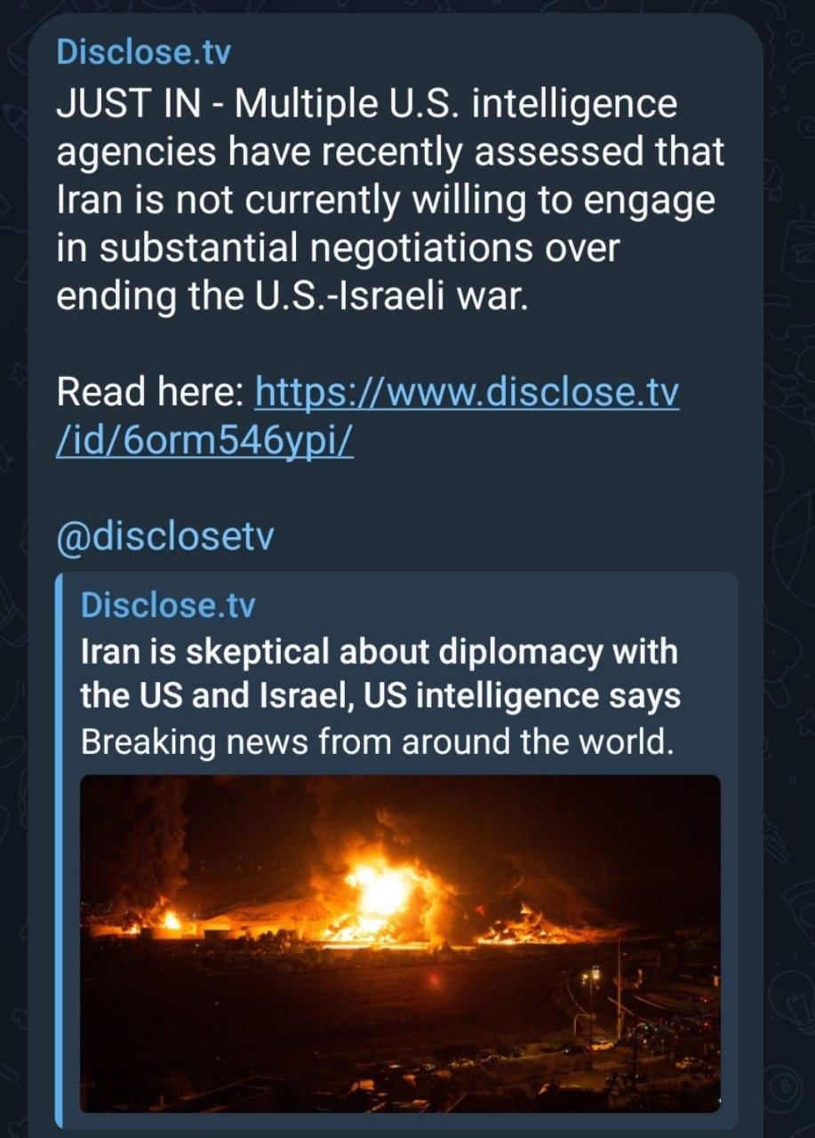Tap the 'Read here:' label text
The image size is (815, 1138).
tap(149, 392)
